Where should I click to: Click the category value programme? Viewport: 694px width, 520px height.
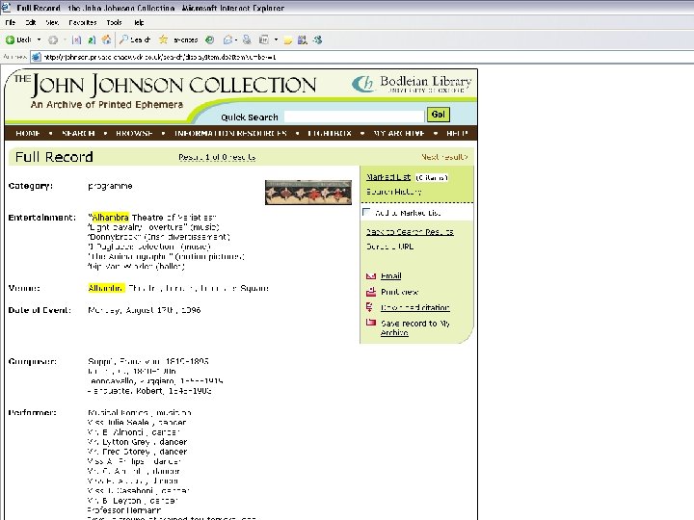pyautogui.click(x=110, y=186)
